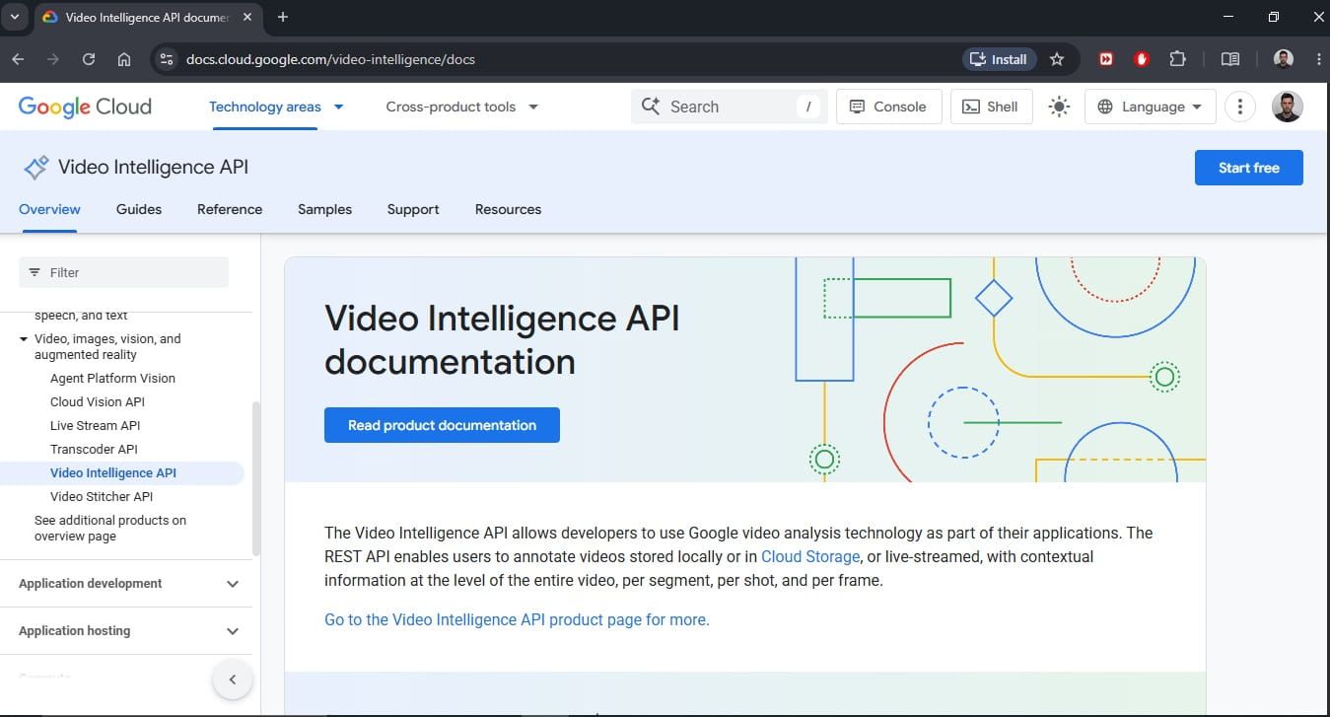Switch to the Overview tab
The height and width of the screenshot is (717, 1330).
tap(49, 209)
